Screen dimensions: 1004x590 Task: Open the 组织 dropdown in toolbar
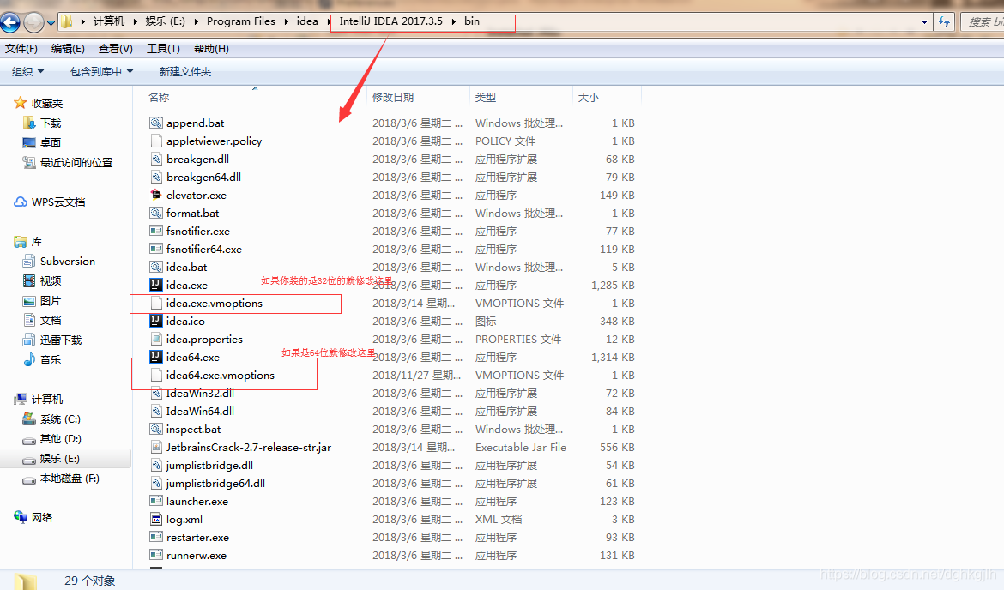tap(27, 72)
